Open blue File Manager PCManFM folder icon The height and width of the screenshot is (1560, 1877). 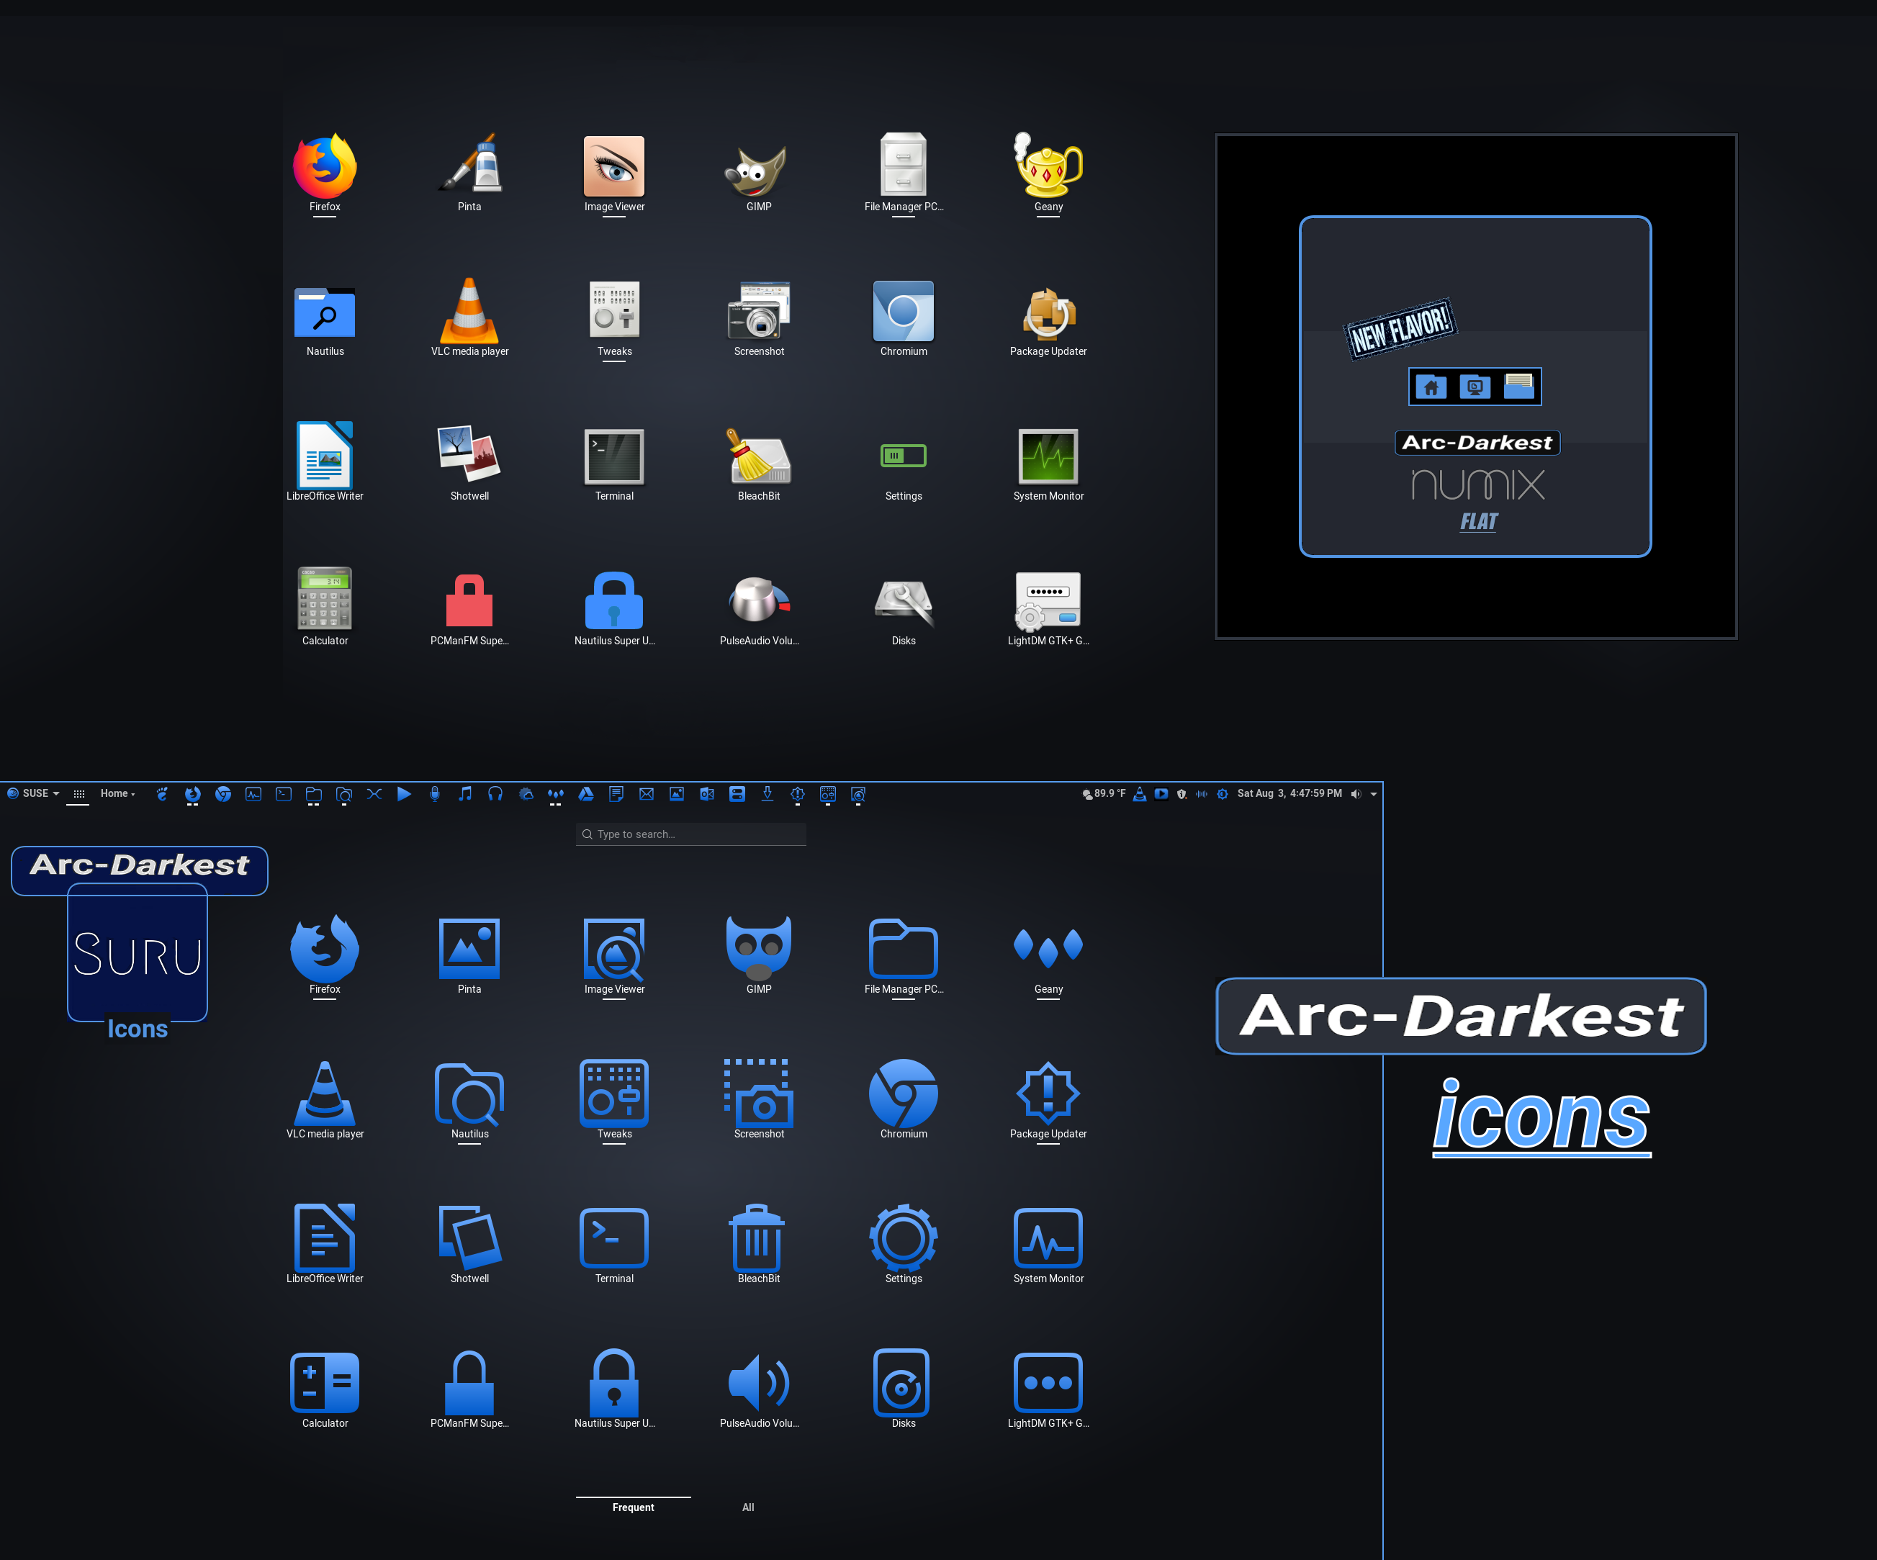904,948
